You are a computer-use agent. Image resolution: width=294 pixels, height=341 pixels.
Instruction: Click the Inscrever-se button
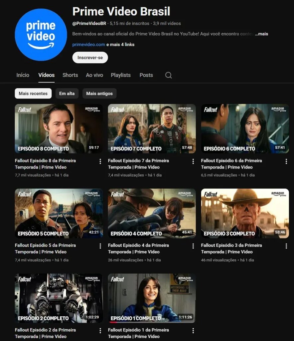90,58
